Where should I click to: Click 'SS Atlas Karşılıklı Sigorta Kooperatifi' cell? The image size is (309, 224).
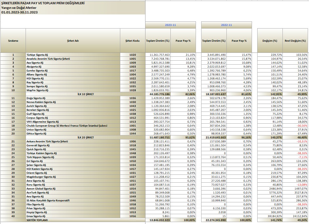[73, 200]
